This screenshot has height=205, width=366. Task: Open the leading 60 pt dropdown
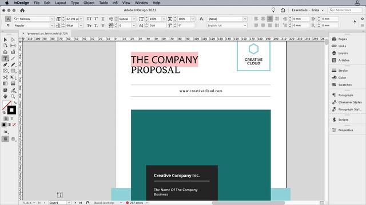81,26
